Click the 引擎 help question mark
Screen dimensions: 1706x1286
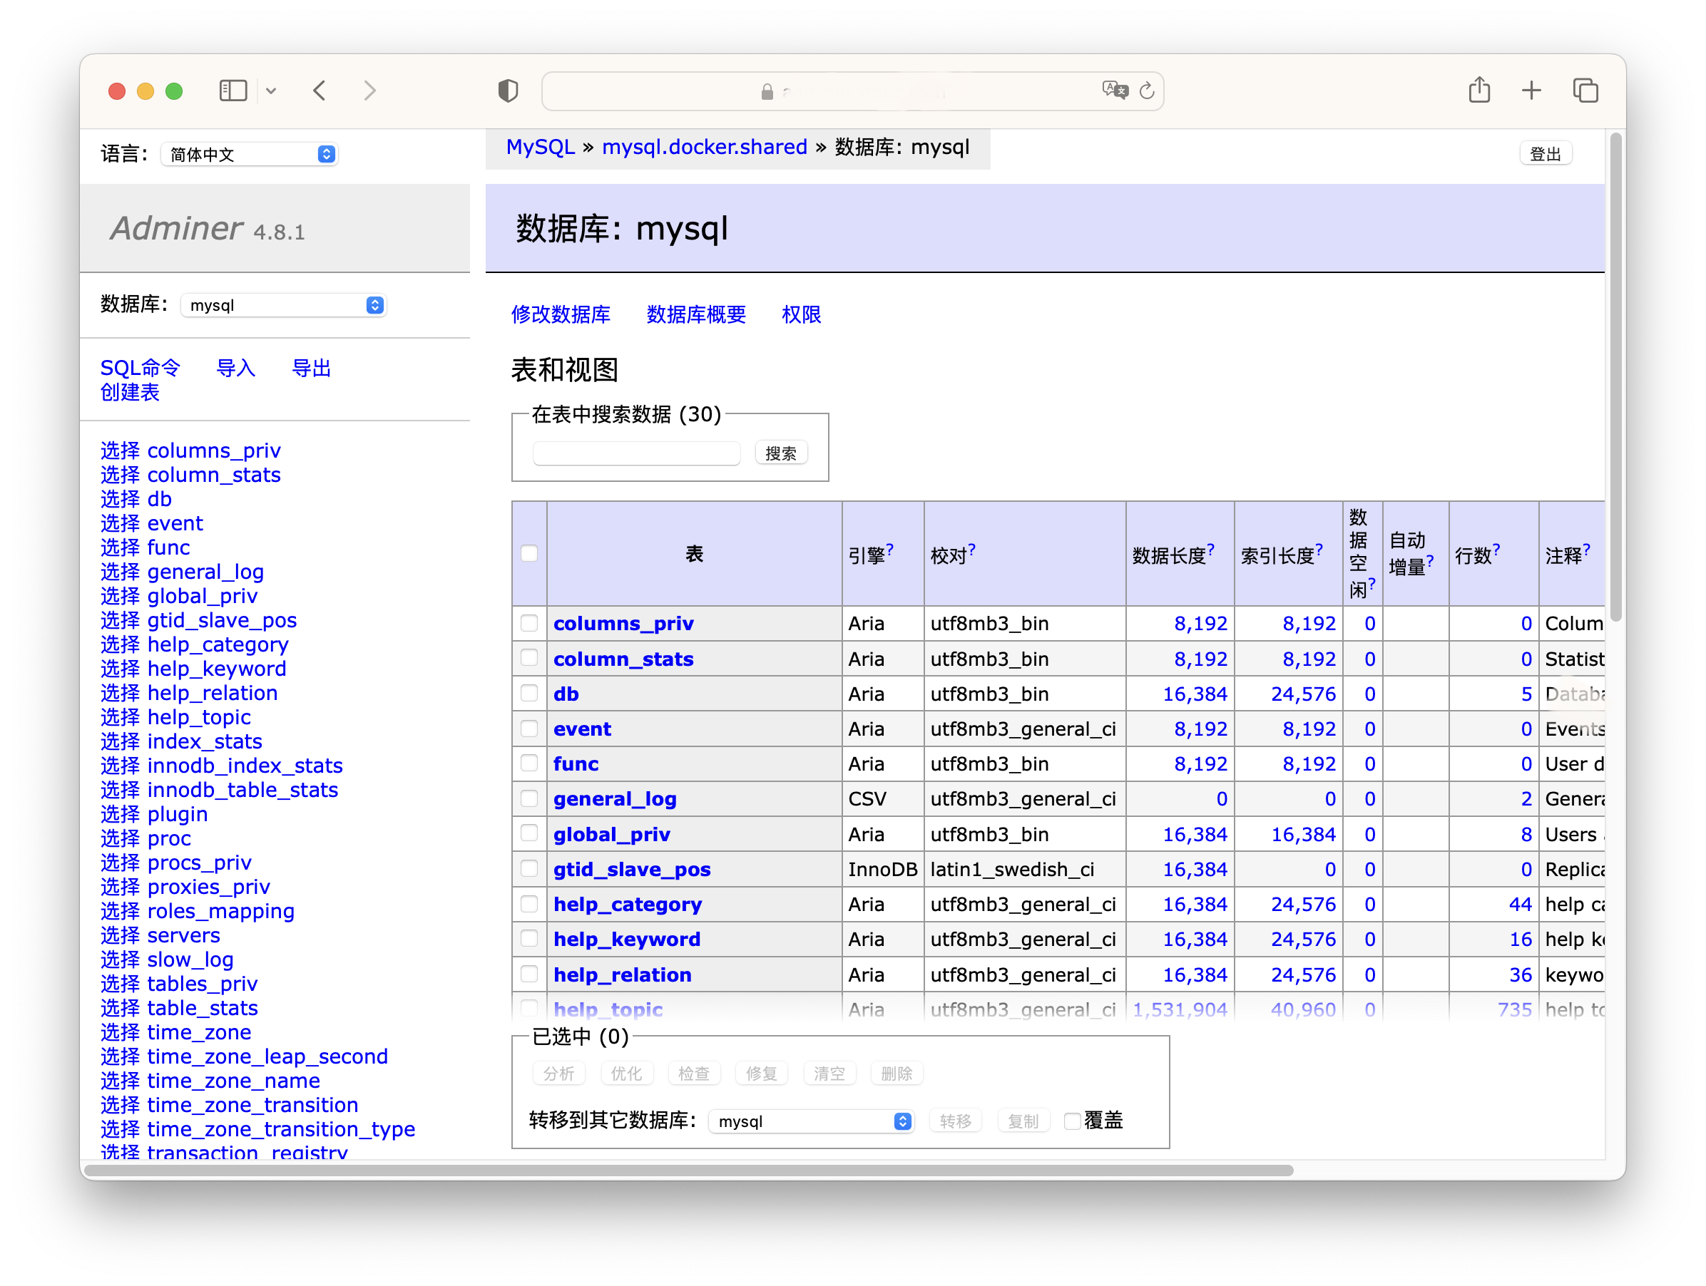pos(890,549)
